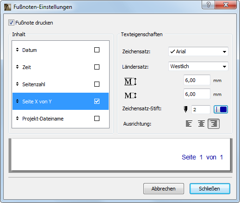Enable the Zeit checkbox
Image resolution: width=240 pixels, height=203 pixels.
coord(97,67)
